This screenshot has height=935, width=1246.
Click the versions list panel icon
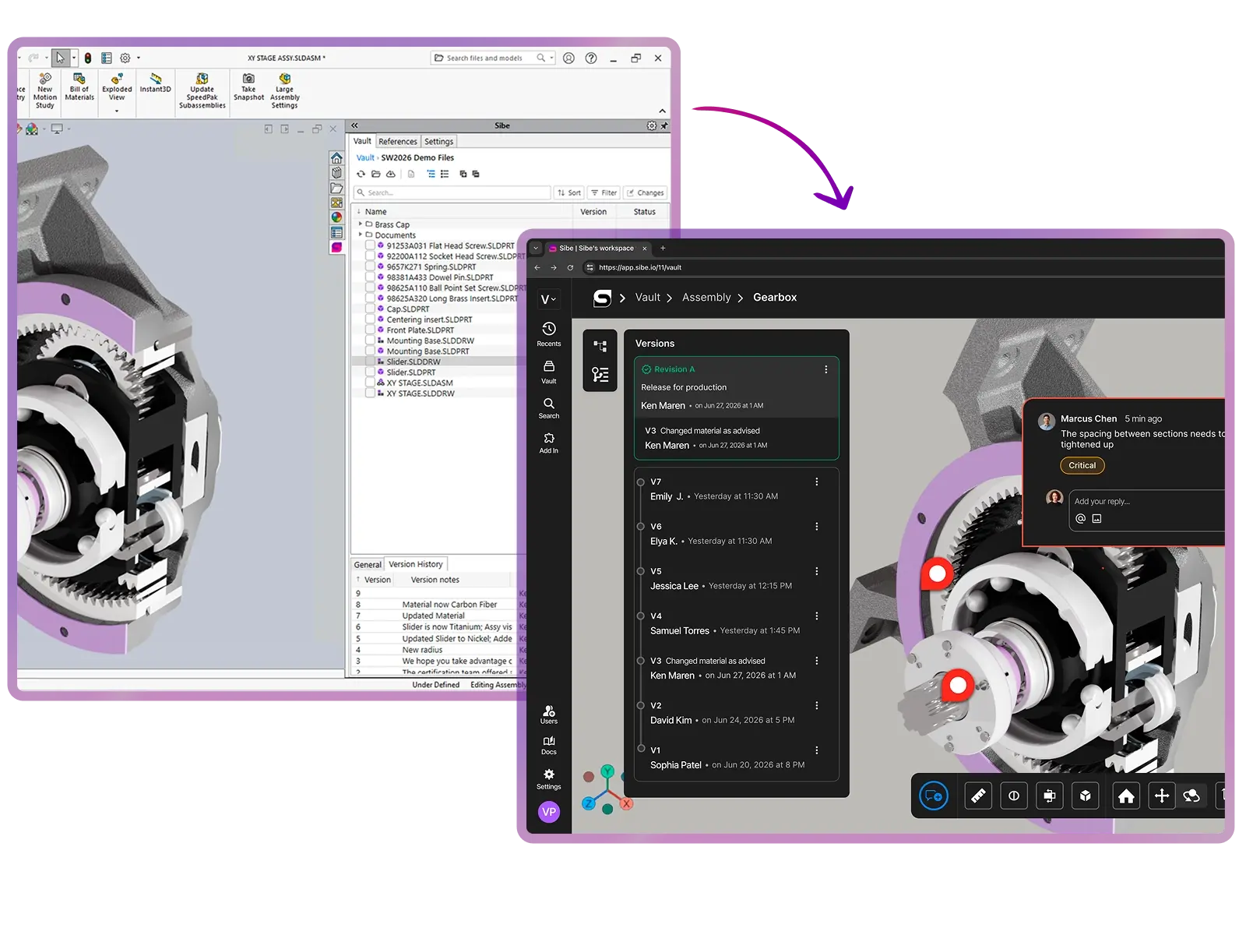600,375
